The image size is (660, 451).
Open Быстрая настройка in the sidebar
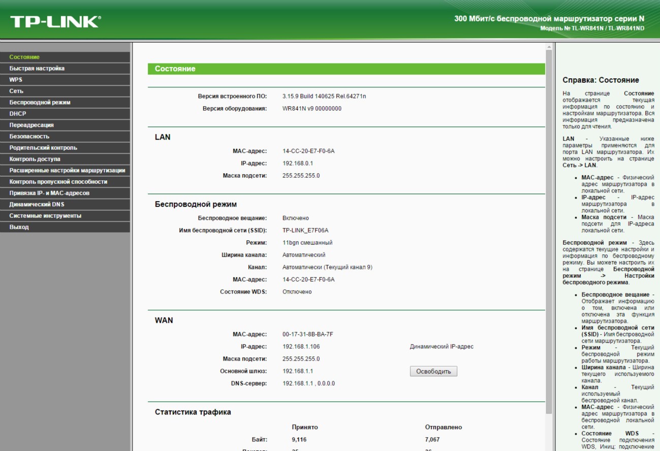tap(37, 69)
